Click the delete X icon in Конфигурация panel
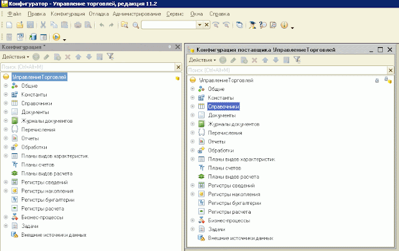The width and height of the screenshot is (399, 251). click(x=68, y=57)
